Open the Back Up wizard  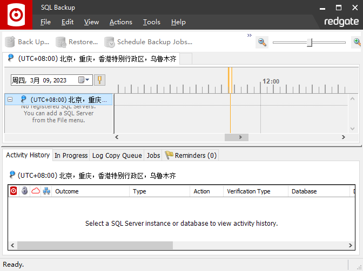click(x=27, y=42)
